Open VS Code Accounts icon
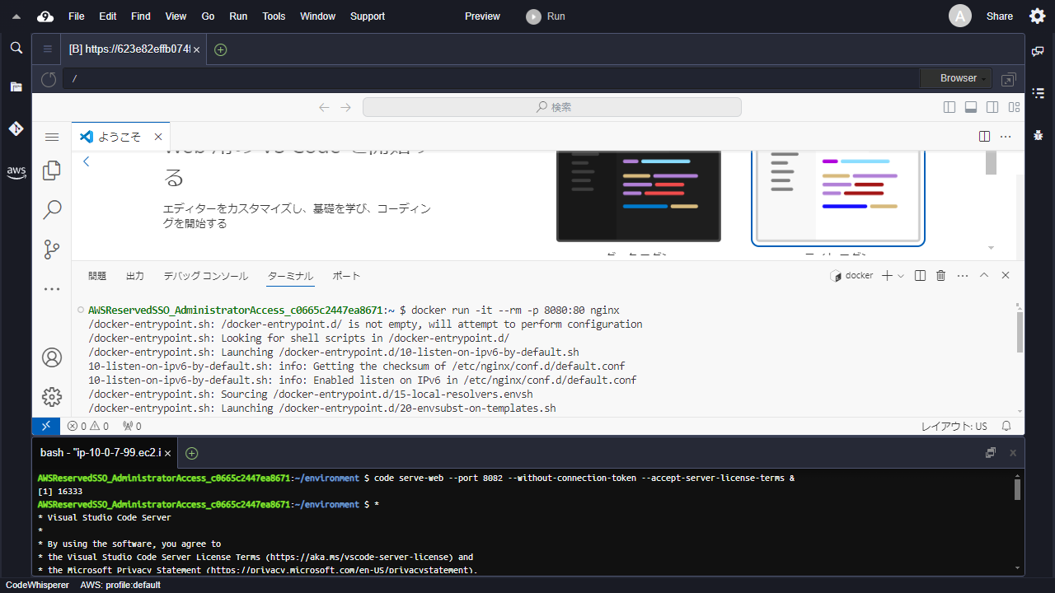1055x593 pixels. tap(52, 357)
